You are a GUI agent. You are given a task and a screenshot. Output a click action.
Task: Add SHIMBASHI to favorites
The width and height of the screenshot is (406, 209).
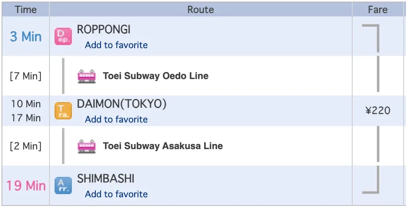pos(116,194)
